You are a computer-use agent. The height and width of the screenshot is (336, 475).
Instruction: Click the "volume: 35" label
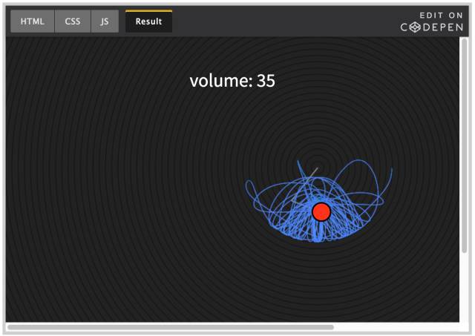(x=232, y=81)
